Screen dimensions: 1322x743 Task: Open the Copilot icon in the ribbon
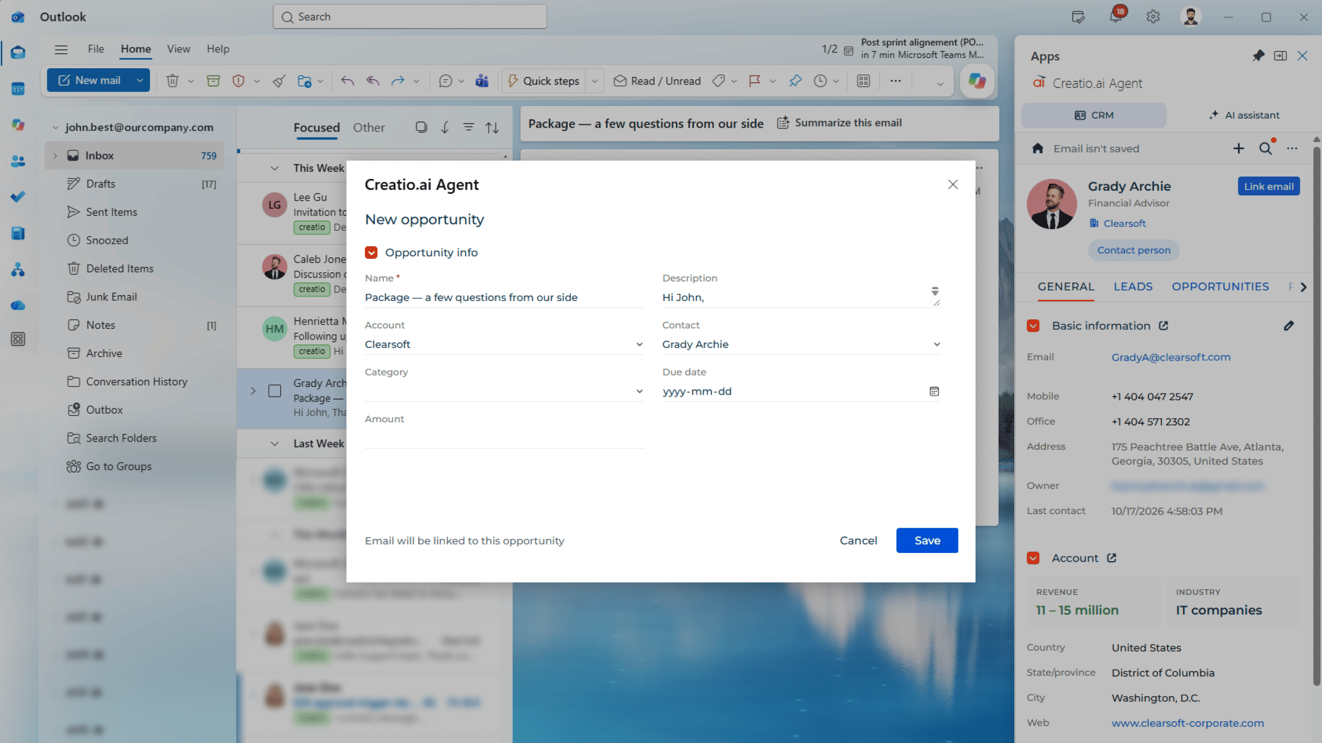(976, 81)
